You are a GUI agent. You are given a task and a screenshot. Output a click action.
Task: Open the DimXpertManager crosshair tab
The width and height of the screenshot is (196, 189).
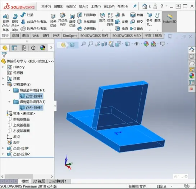click(x=33, y=48)
